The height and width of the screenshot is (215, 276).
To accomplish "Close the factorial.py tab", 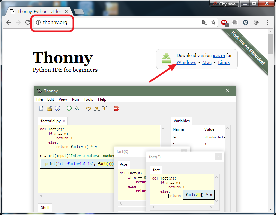I will pos(64,121).
